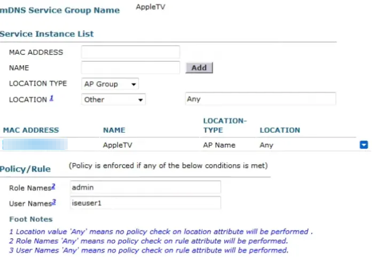Select the User Names field containing iseuser1
385x262 pixels.
(x=144, y=203)
